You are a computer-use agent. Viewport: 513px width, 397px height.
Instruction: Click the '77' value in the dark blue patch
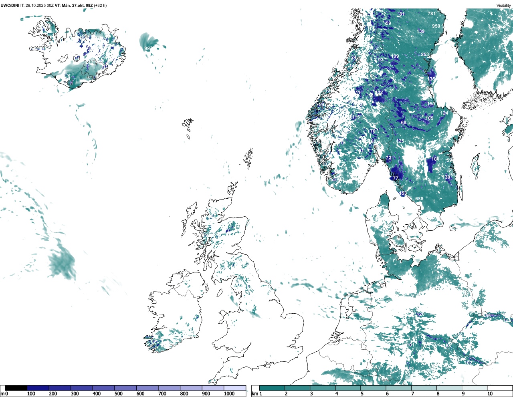click(396, 178)
